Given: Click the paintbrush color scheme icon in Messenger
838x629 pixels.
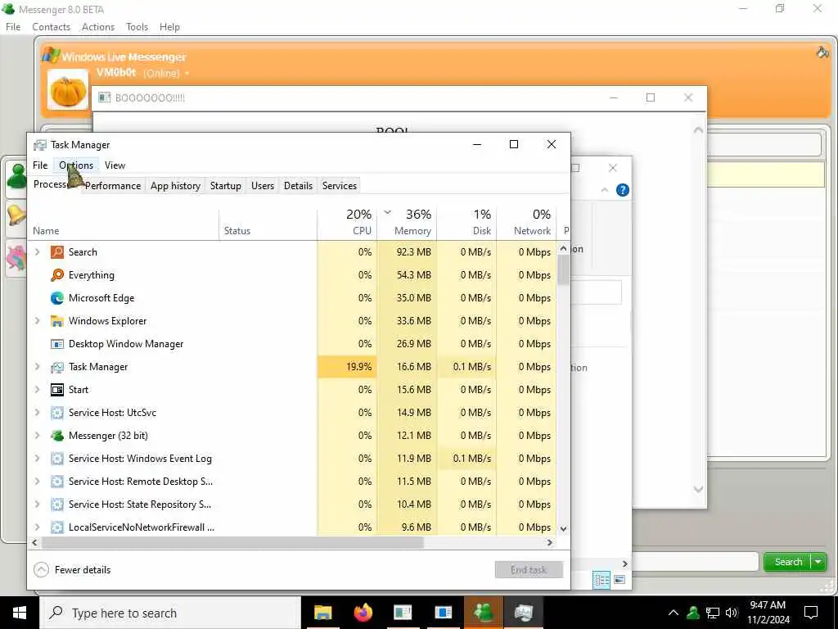Looking at the screenshot, I should pos(822,52).
